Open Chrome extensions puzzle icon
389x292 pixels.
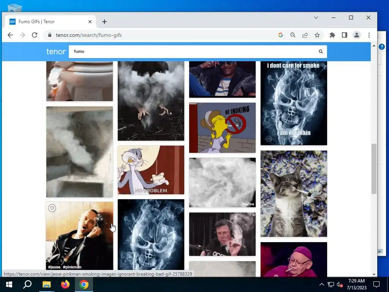332,35
